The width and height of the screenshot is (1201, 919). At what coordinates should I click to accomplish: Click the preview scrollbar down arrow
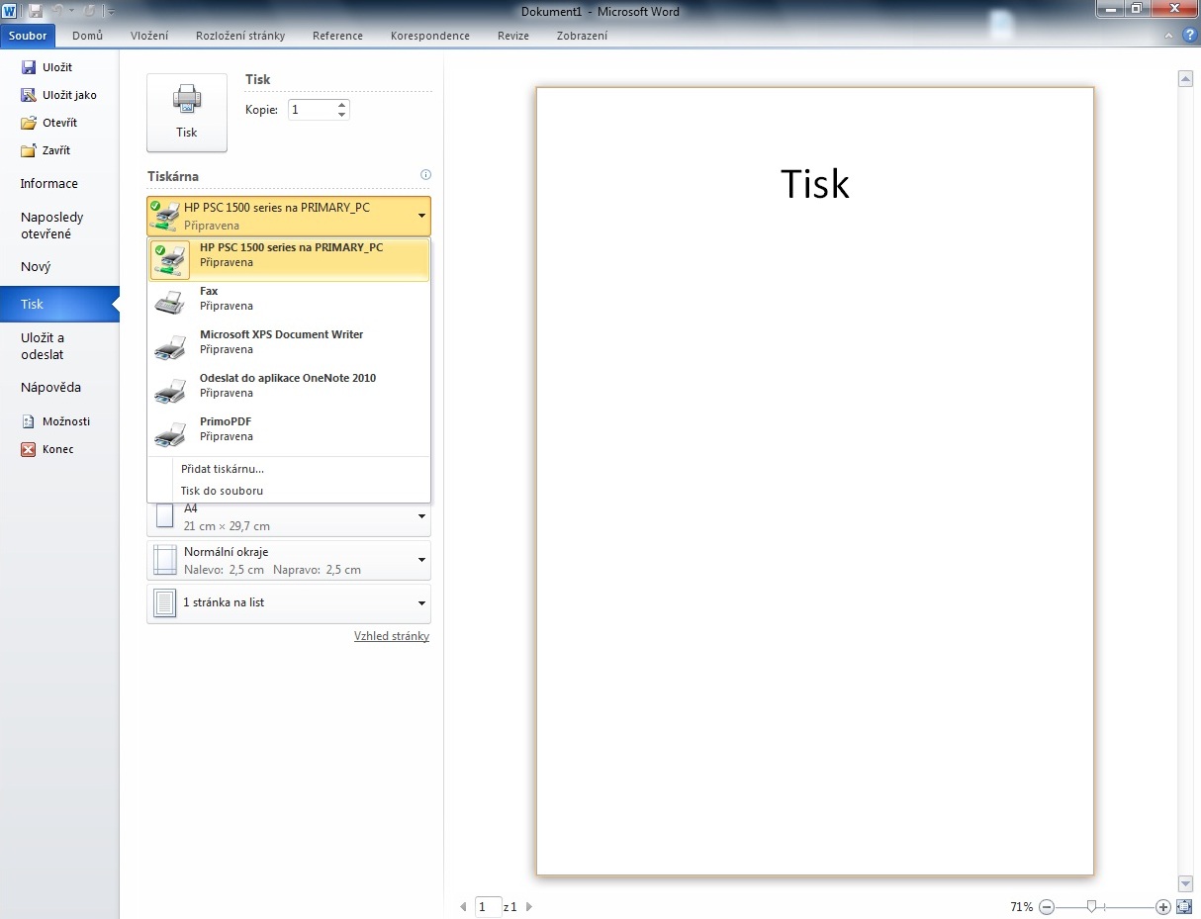coord(1186,883)
